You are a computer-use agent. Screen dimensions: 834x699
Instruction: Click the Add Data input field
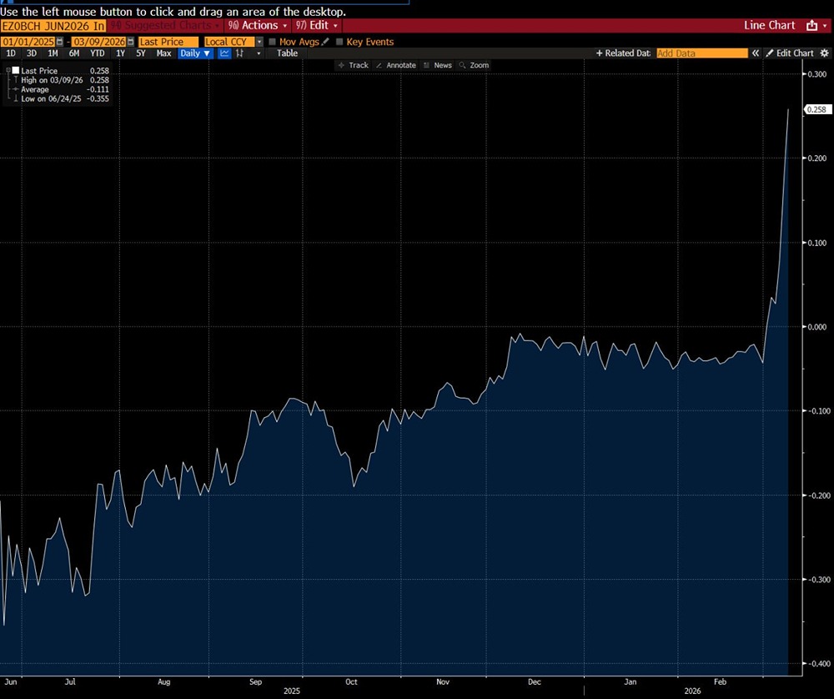coord(701,53)
